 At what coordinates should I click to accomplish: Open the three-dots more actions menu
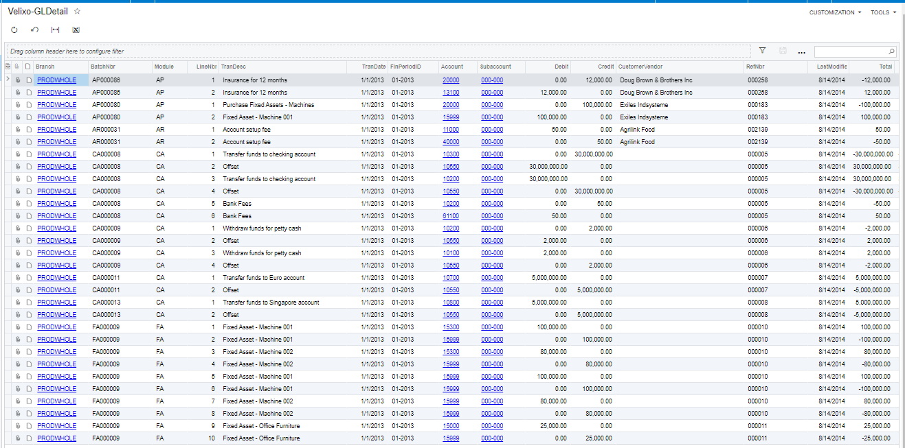coord(801,51)
